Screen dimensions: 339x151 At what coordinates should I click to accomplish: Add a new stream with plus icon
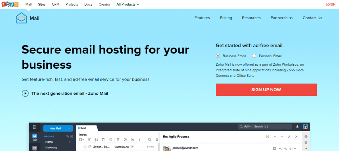[x=72, y=136]
